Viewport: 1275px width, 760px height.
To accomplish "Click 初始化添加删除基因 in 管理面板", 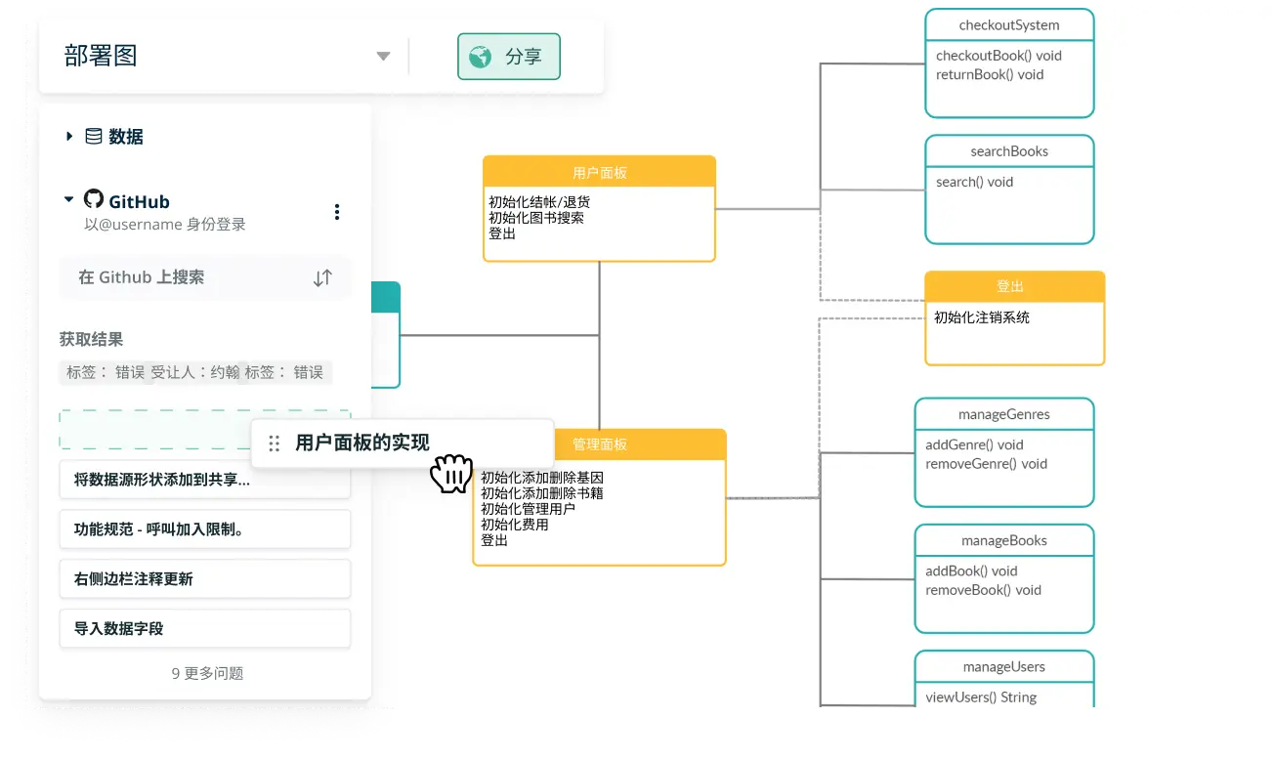I will [542, 478].
